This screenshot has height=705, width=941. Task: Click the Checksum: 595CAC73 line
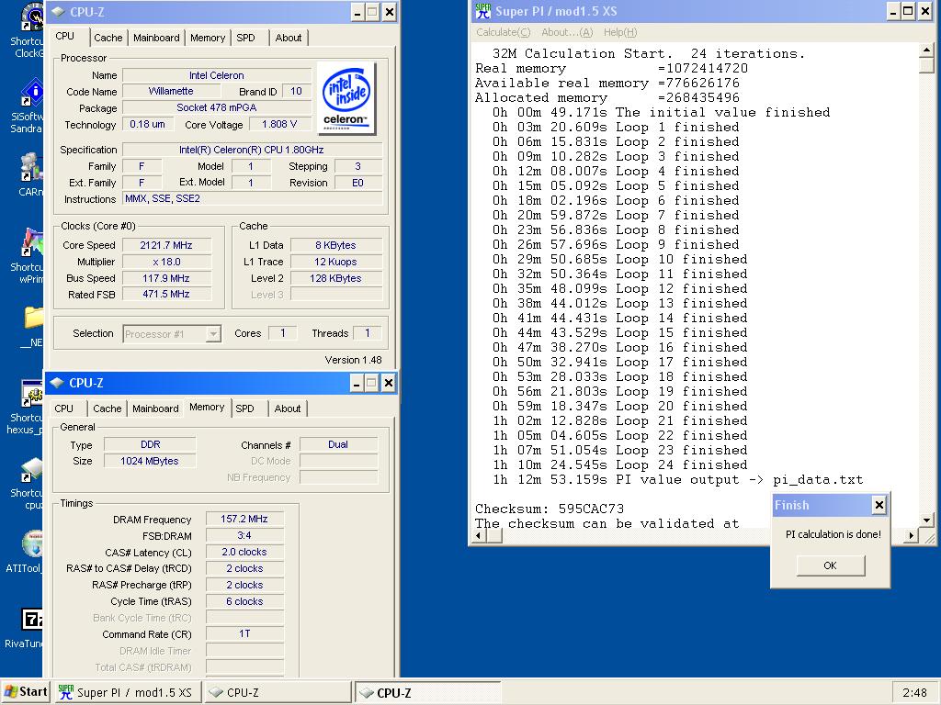[550, 509]
